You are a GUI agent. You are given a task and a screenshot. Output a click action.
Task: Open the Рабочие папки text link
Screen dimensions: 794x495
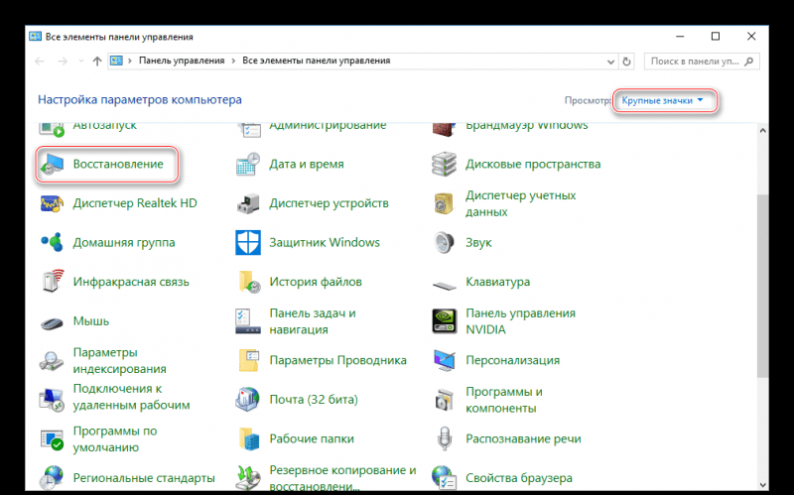(312, 438)
